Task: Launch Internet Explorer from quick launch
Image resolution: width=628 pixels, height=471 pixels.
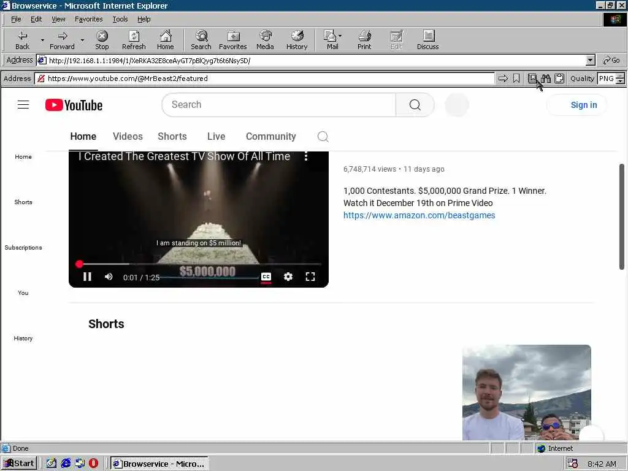Action: [x=66, y=464]
